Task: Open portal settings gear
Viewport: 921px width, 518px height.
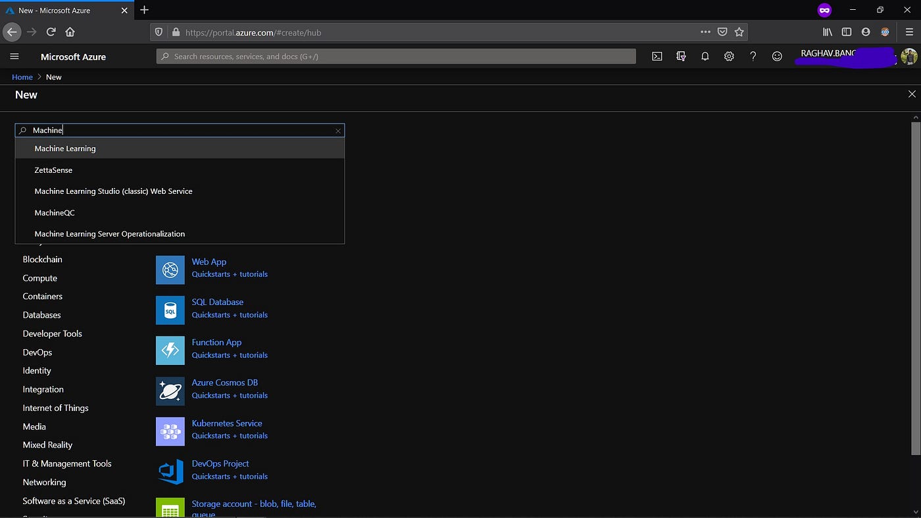Action: (729, 57)
